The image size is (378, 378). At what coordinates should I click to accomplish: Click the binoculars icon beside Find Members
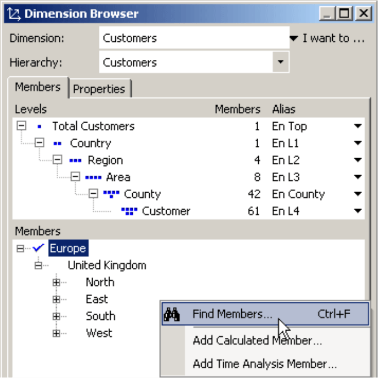171,315
